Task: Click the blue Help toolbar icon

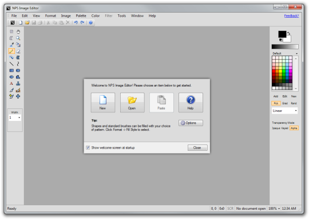Action: (91, 23)
